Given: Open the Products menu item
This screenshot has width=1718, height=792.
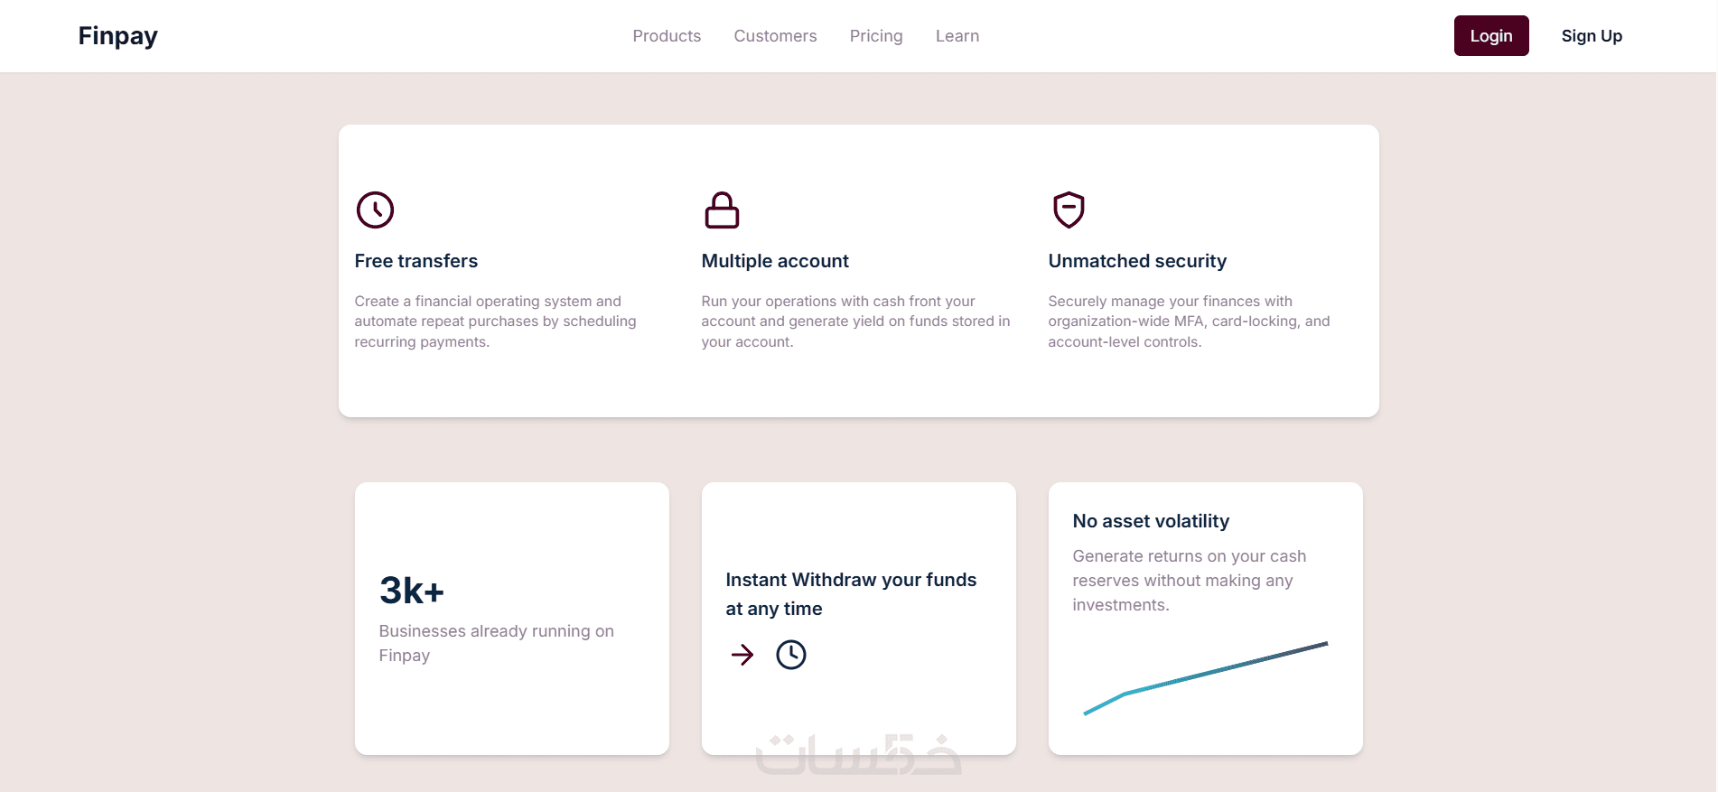Looking at the screenshot, I should pos(667,36).
